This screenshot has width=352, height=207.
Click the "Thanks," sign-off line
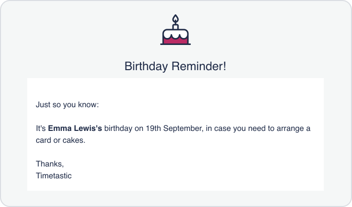coord(50,164)
